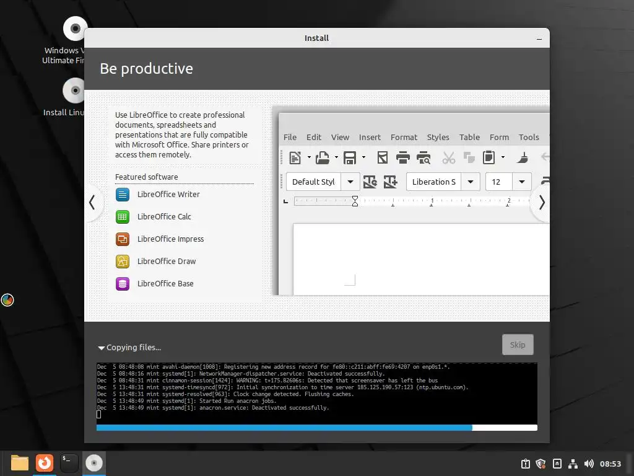This screenshot has width=634, height=476.
Task: Click the Export as PDF icon
Action: 382,157
